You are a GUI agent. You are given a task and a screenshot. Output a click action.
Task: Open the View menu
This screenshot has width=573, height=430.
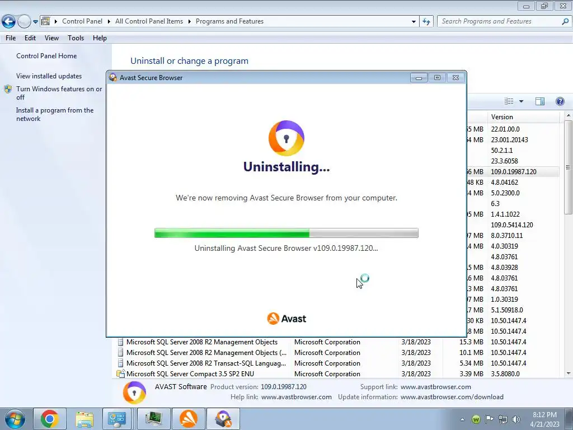(51, 38)
